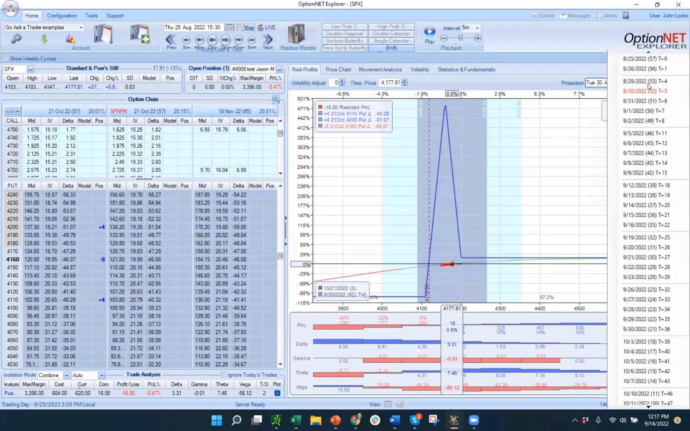This screenshot has width=690, height=431.
Task: Open Google Chrome from the taskbar
Action: [x=355, y=420]
